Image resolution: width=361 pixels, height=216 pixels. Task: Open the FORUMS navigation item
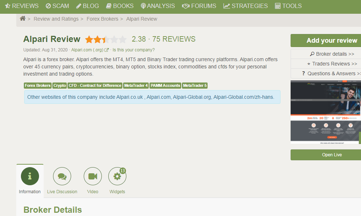tap(199, 6)
